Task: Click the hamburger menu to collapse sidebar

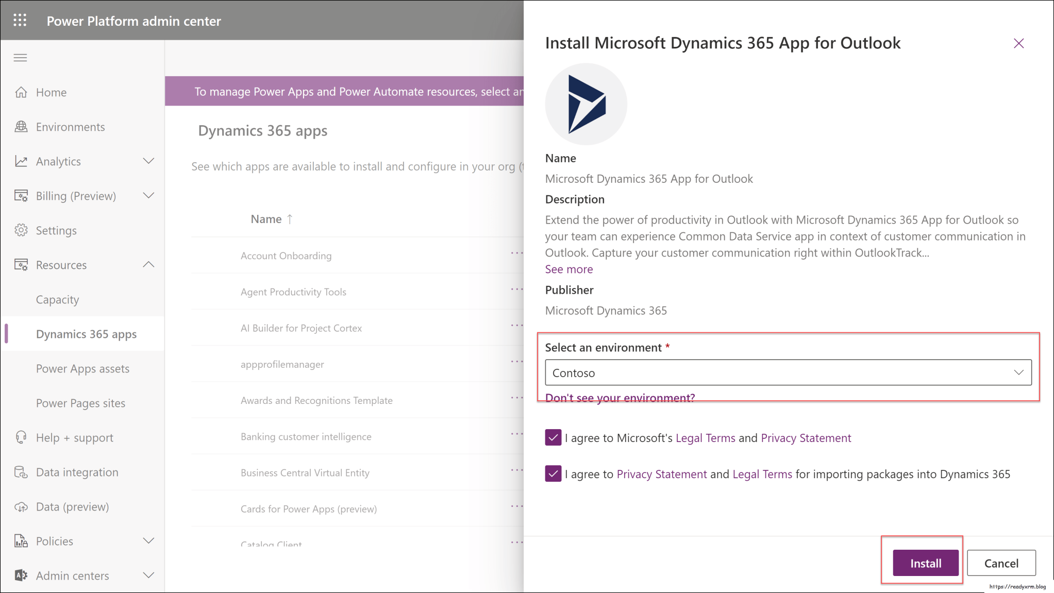Action: 20,57
